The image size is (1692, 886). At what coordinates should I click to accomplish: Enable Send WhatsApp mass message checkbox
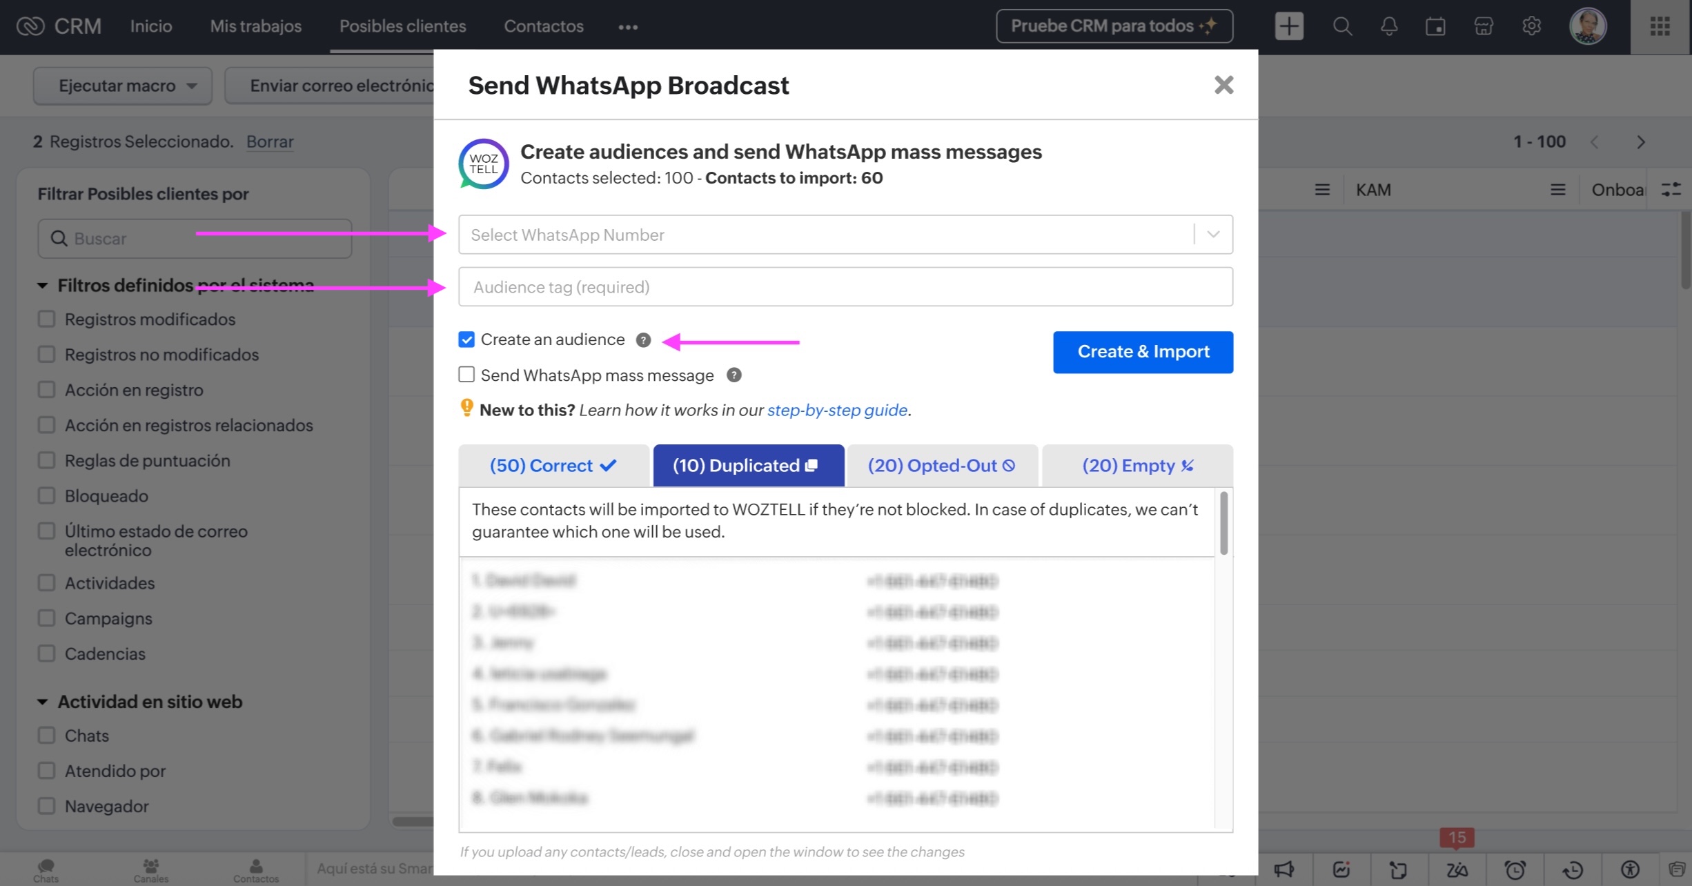tap(466, 375)
